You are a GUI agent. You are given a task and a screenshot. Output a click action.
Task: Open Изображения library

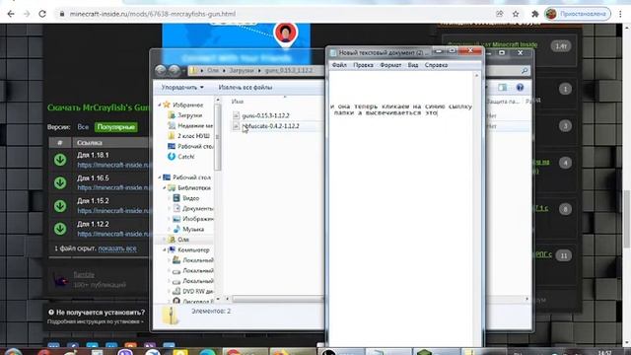197,219
